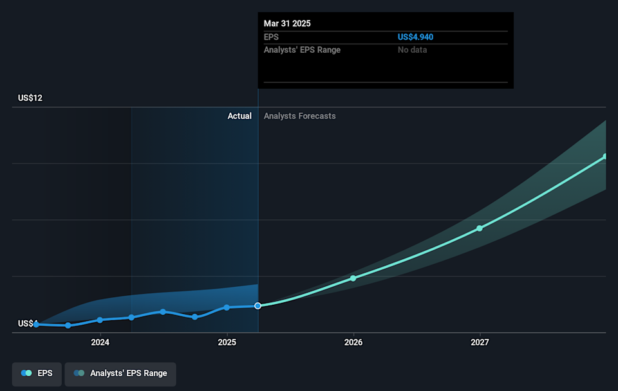Screen dimensions: 618x391
Task: Click the Analysts Forecasts label
Action: [x=299, y=116]
